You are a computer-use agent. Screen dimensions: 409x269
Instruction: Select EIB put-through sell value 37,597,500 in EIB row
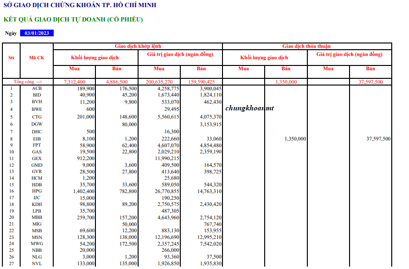378,139
